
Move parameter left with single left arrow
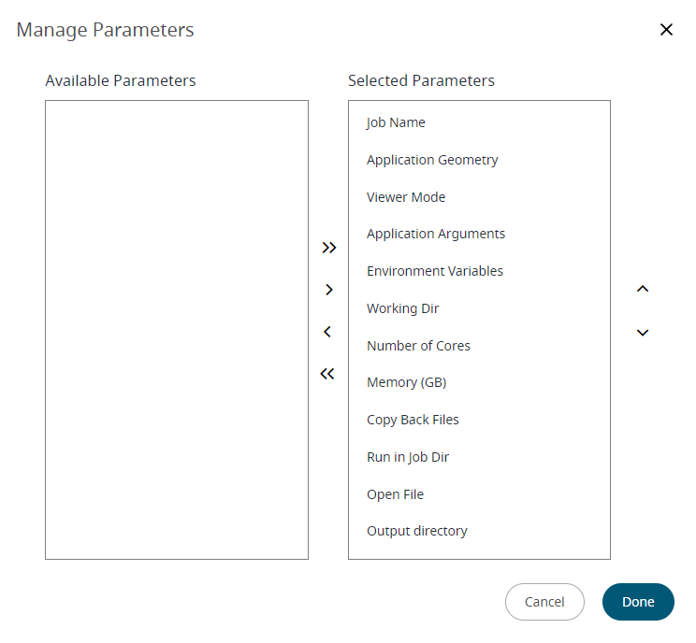coord(327,332)
